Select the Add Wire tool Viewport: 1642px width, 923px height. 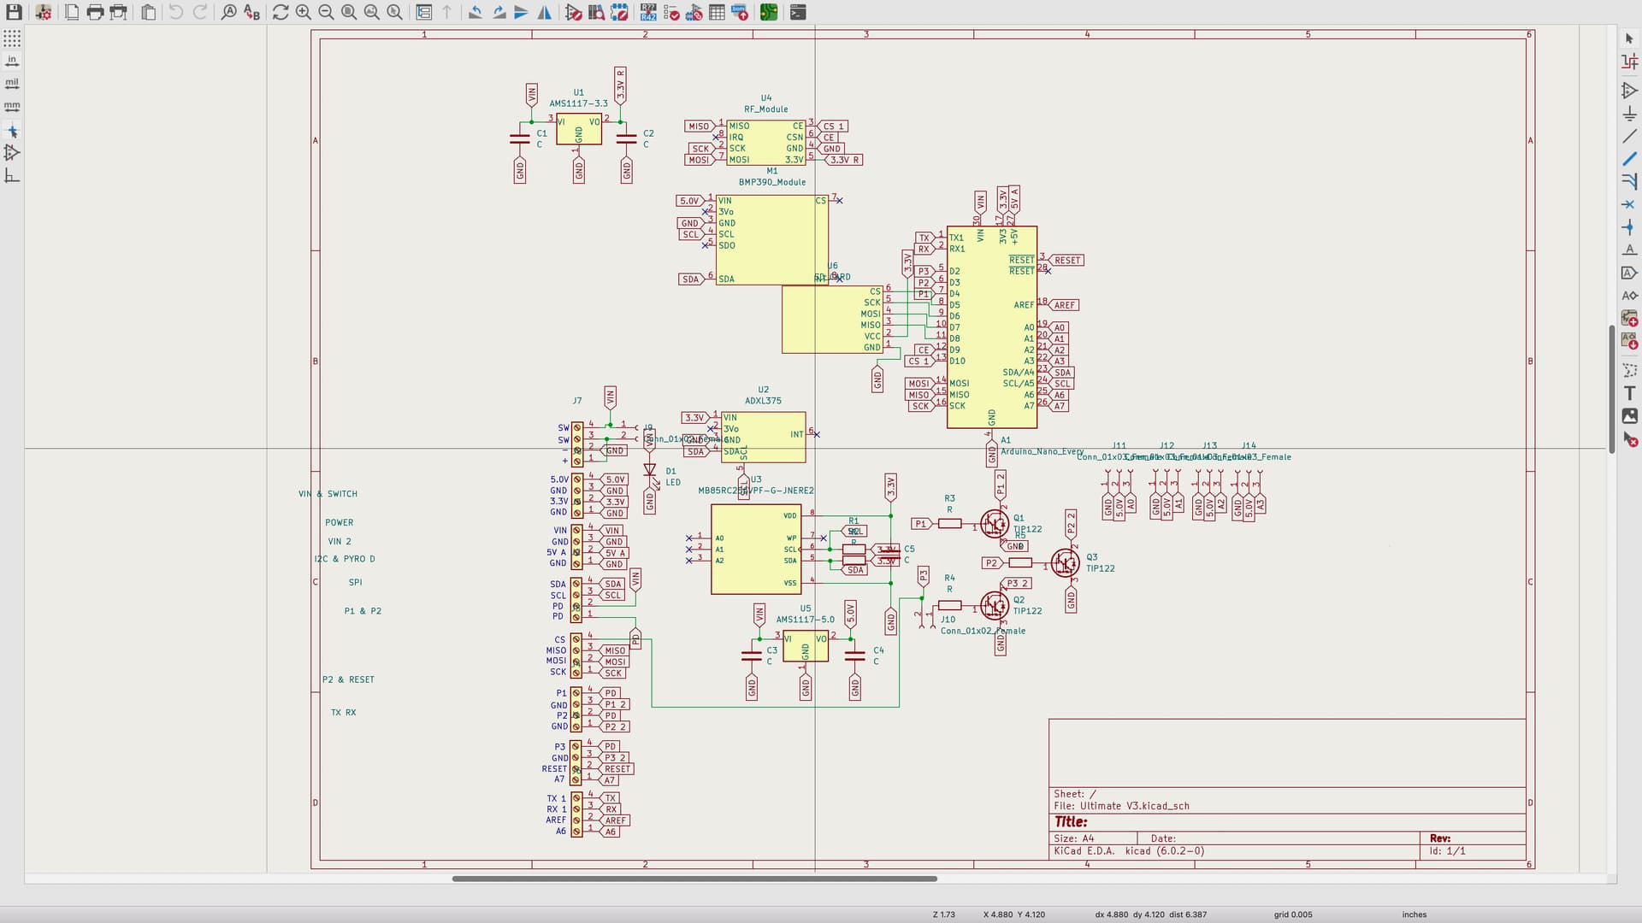pos(1629,137)
